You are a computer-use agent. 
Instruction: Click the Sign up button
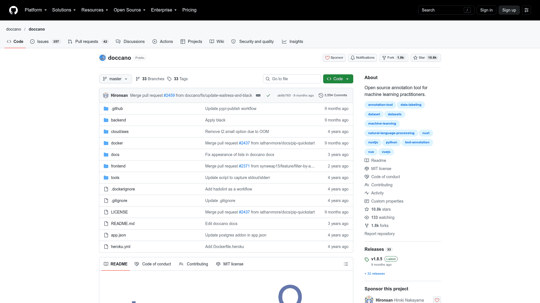coord(509,10)
